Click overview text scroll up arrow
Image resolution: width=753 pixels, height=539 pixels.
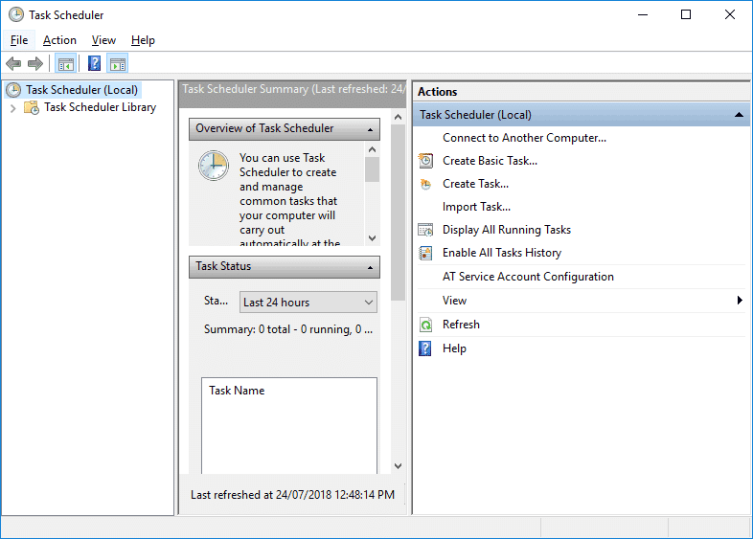pos(372,149)
